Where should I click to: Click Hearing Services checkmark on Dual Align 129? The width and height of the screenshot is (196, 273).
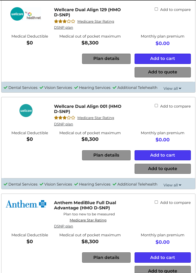tap(76, 87)
